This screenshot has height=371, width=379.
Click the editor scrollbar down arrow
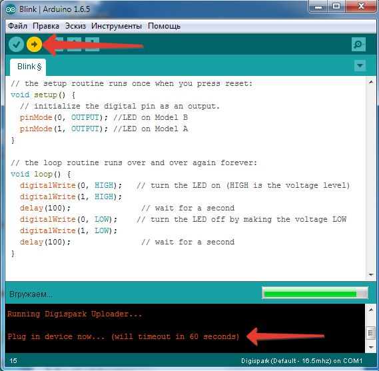[x=371, y=275]
